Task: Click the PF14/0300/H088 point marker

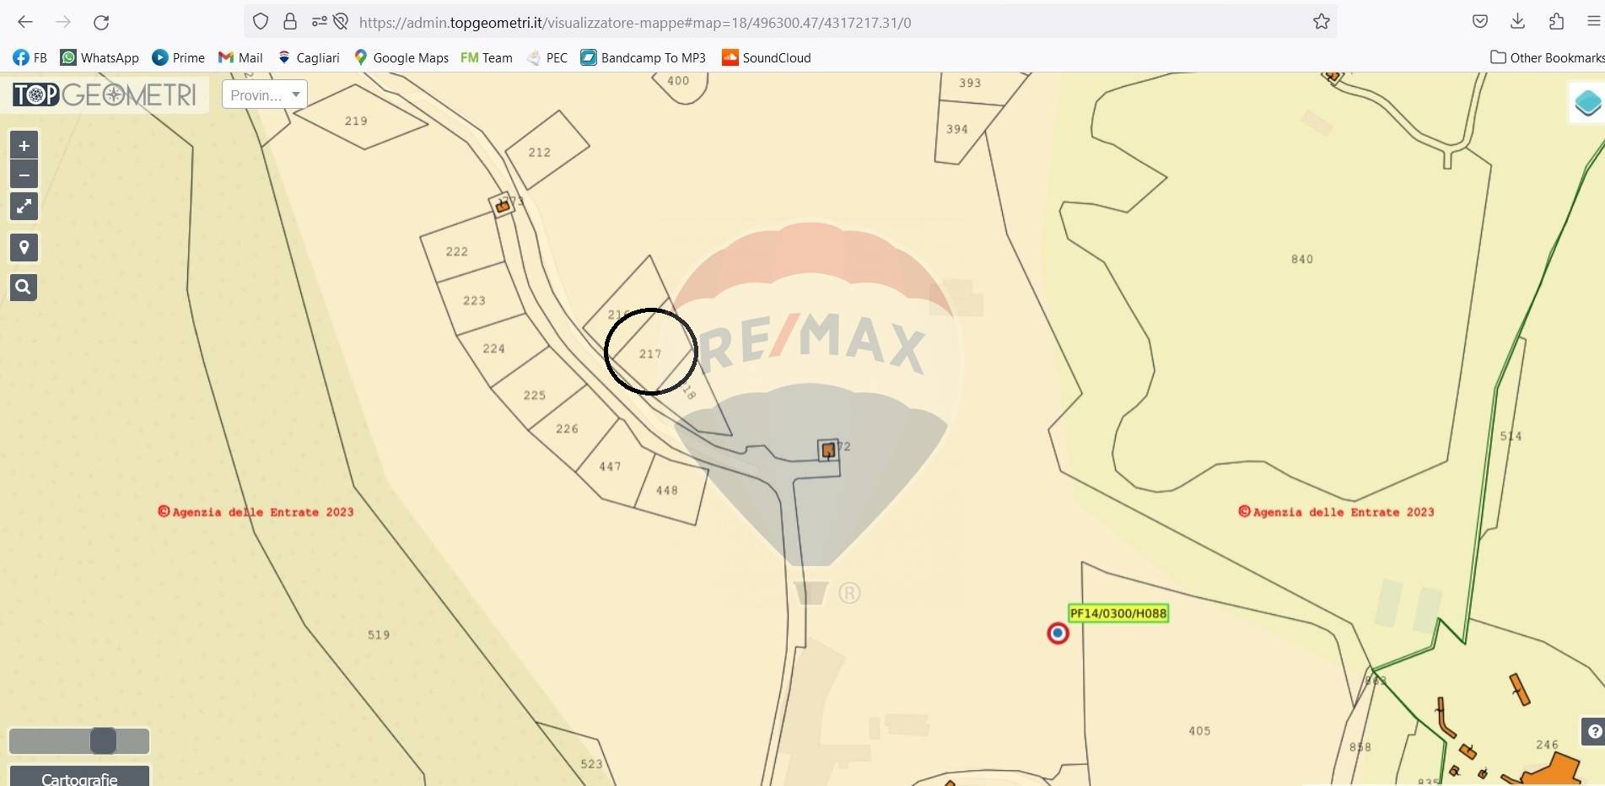Action: coord(1058,633)
